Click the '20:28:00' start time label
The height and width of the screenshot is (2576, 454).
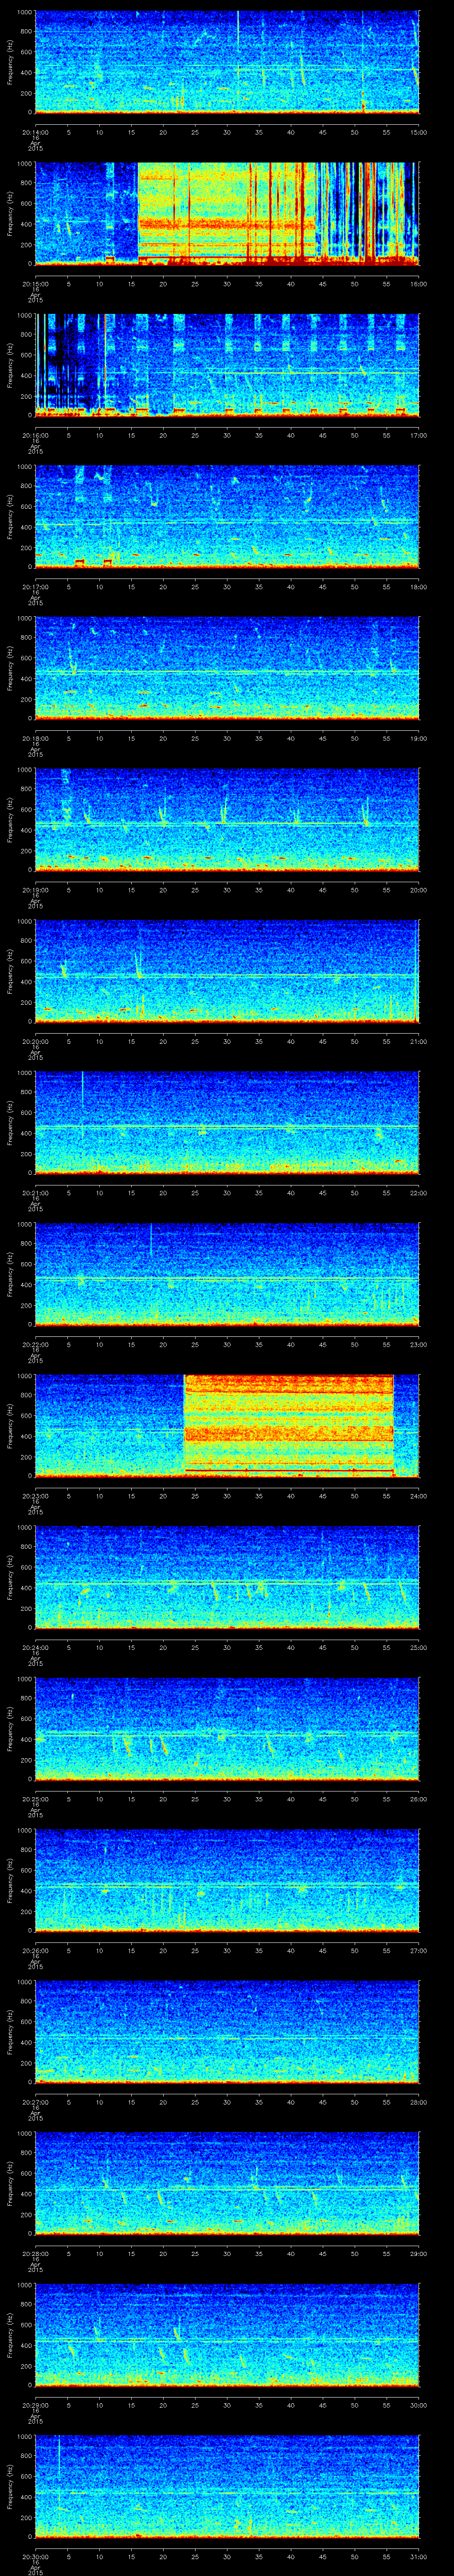pyautogui.click(x=35, y=2253)
